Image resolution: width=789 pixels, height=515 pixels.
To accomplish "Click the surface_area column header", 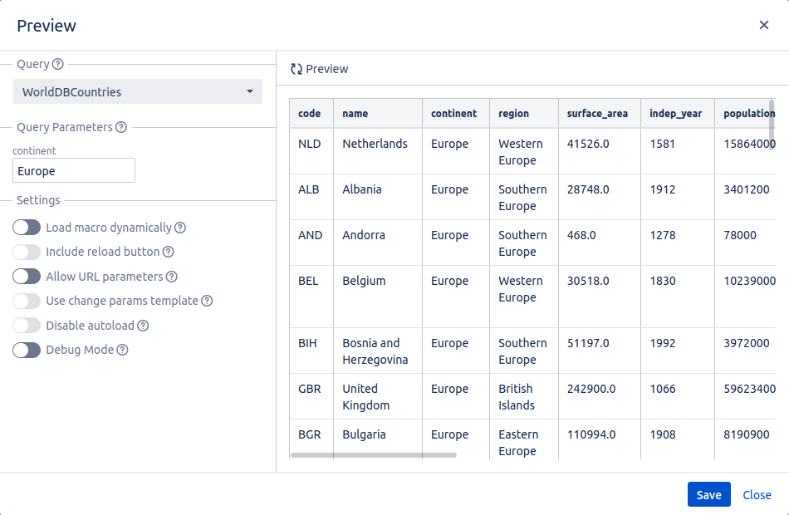I will pos(597,113).
